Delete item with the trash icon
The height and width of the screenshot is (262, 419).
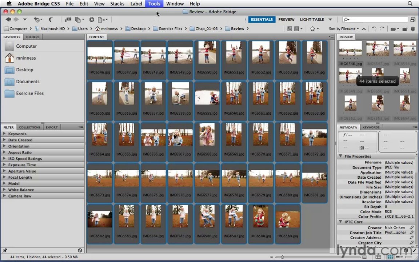tap(413, 29)
